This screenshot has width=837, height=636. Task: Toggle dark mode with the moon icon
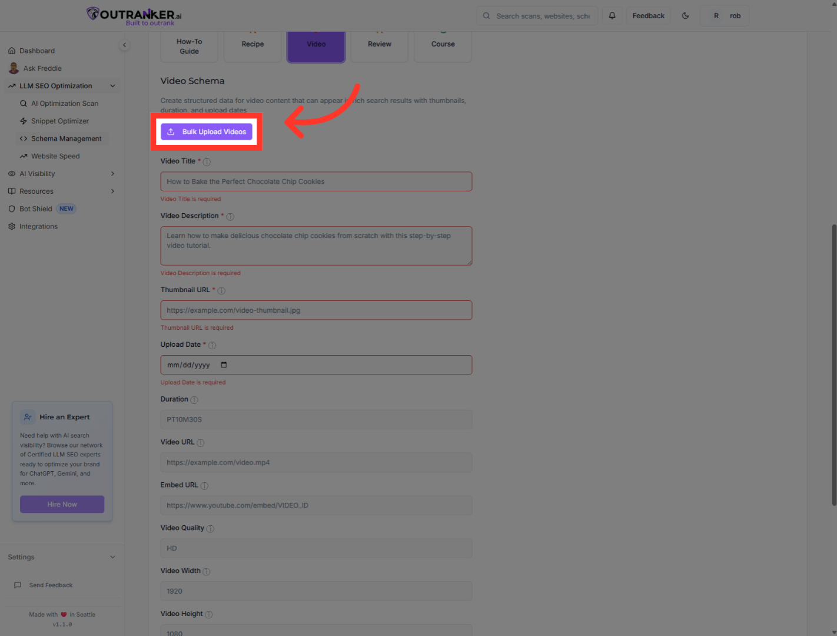click(x=685, y=15)
